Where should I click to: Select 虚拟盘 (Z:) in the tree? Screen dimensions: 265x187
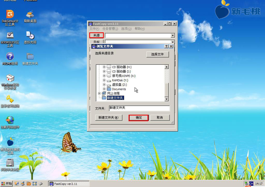coord(119,84)
